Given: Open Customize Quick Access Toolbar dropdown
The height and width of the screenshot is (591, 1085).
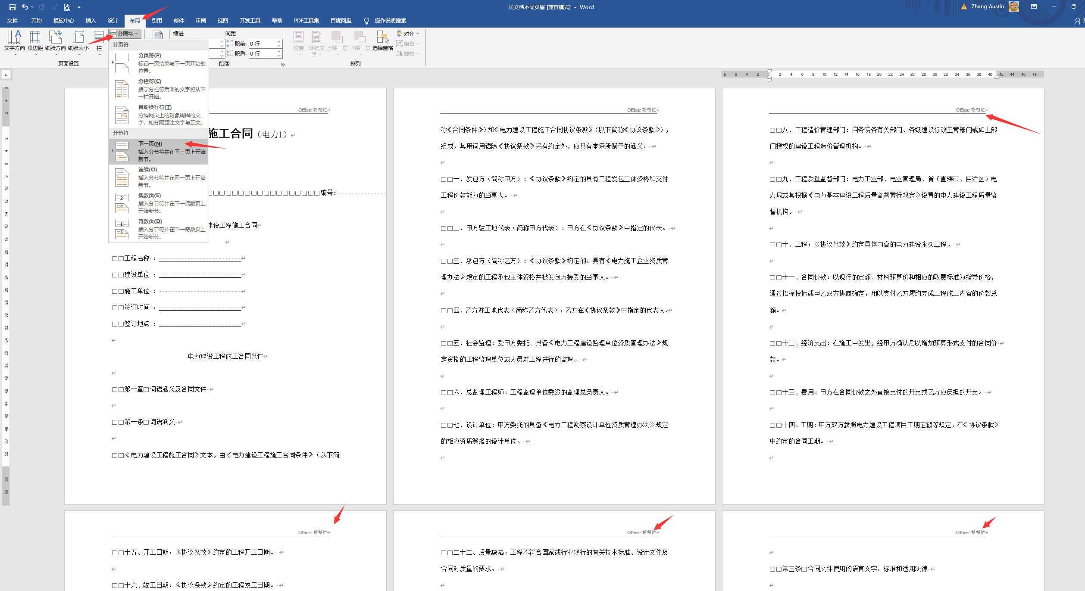Looking at the screenshot, I should pos(79,7).
